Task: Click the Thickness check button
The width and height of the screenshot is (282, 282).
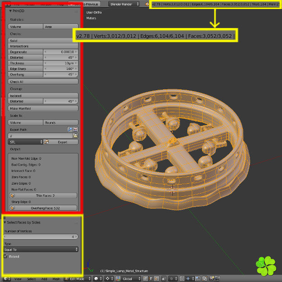Action: [25, 63]
